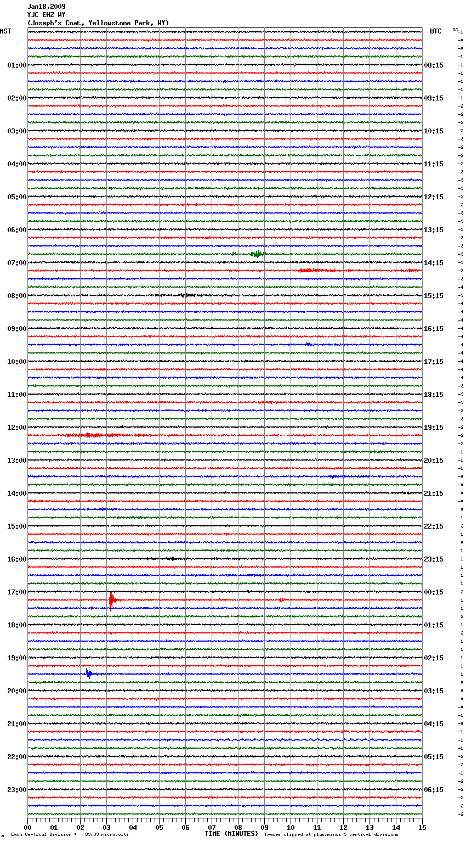Select the MST time label "17:00"

point(17,592)
